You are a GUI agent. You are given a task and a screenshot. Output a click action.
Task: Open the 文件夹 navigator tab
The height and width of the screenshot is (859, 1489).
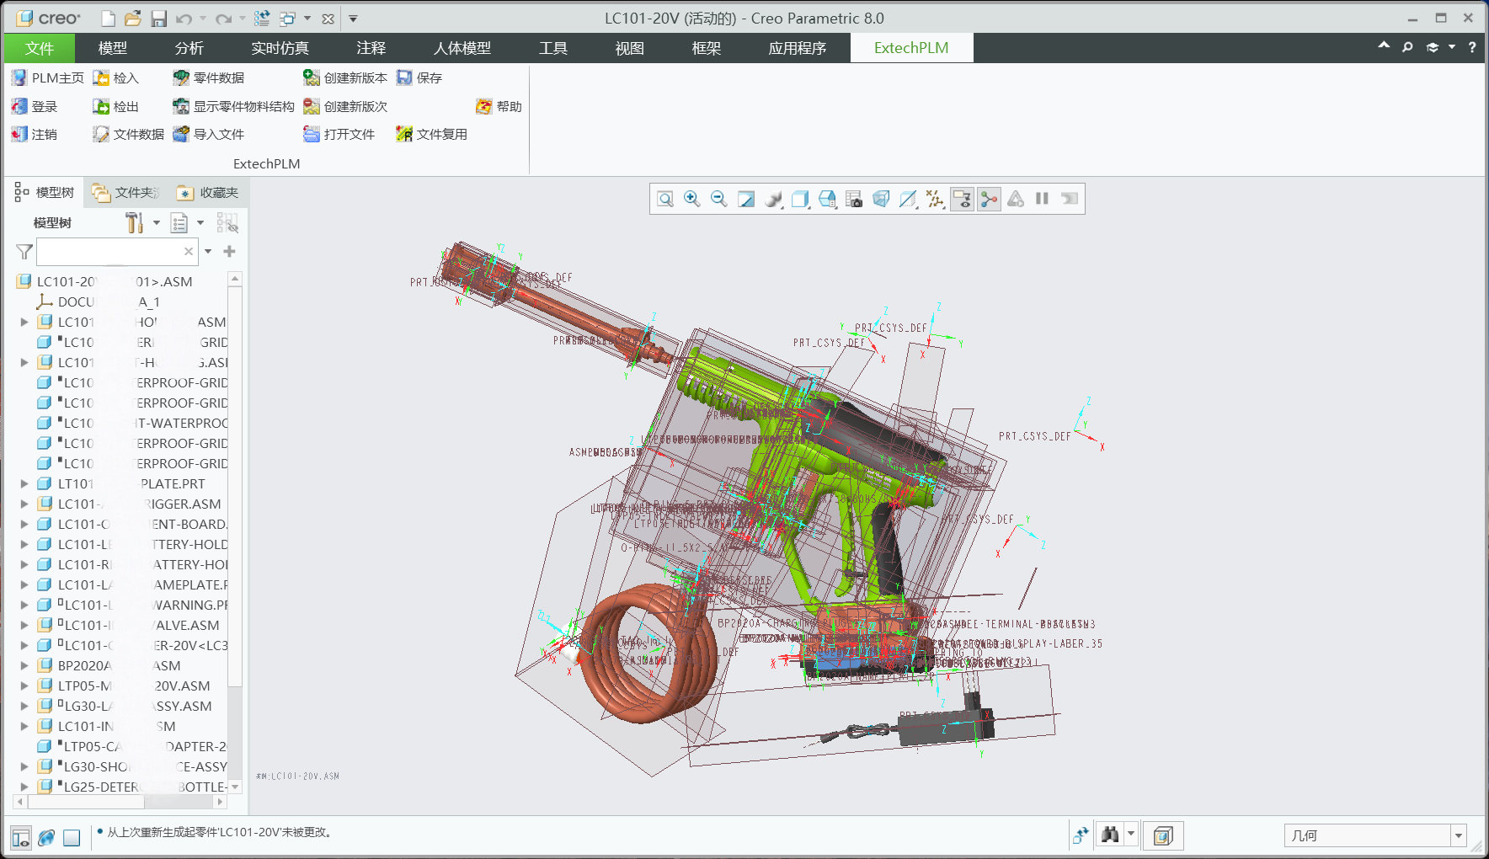pyautogui.click(x=125, y=193)
